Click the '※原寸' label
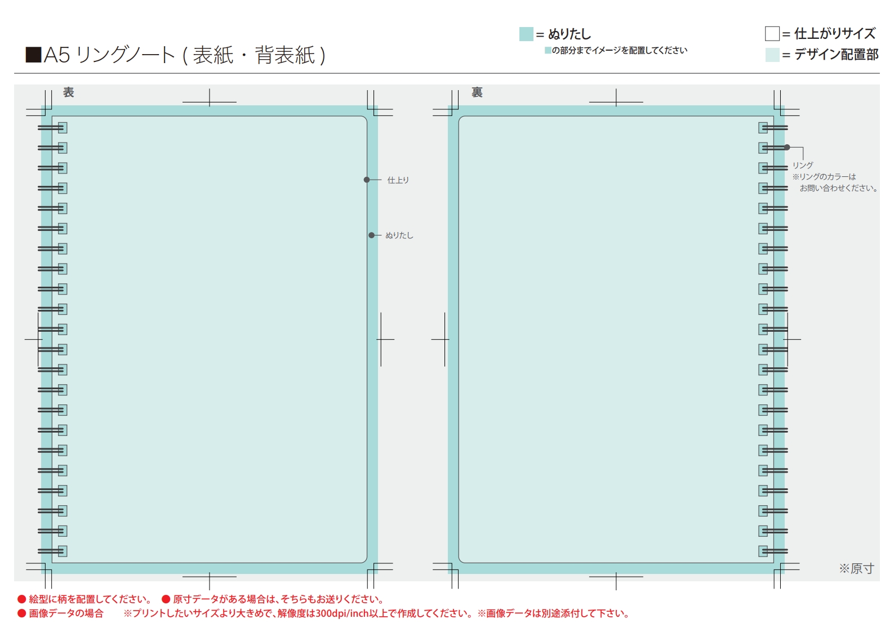Viewport: 894px width, 632px height. point(856,568)
